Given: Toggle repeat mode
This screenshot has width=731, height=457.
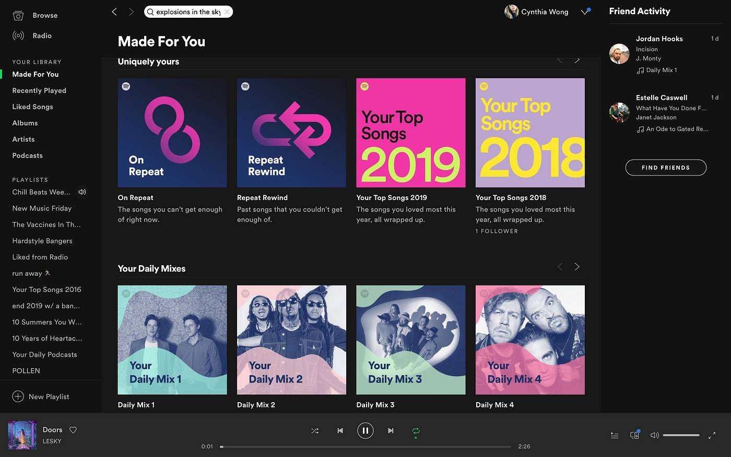Looking at the screenshot, I should (416, 431).
